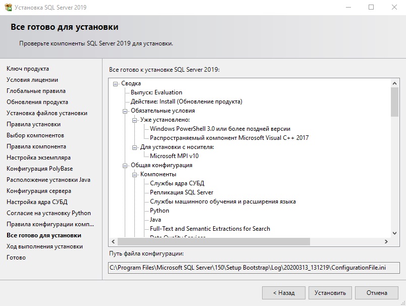Open the Обновления продукта step

(x=37, y=102)
